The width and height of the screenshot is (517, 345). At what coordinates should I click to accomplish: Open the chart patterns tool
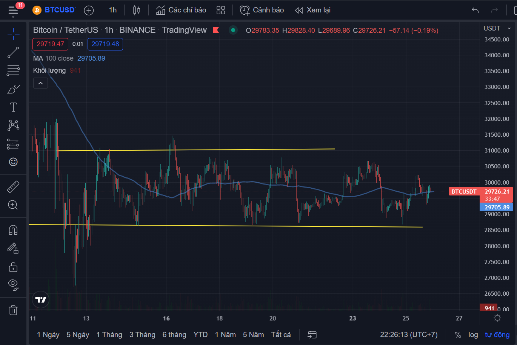13,125
